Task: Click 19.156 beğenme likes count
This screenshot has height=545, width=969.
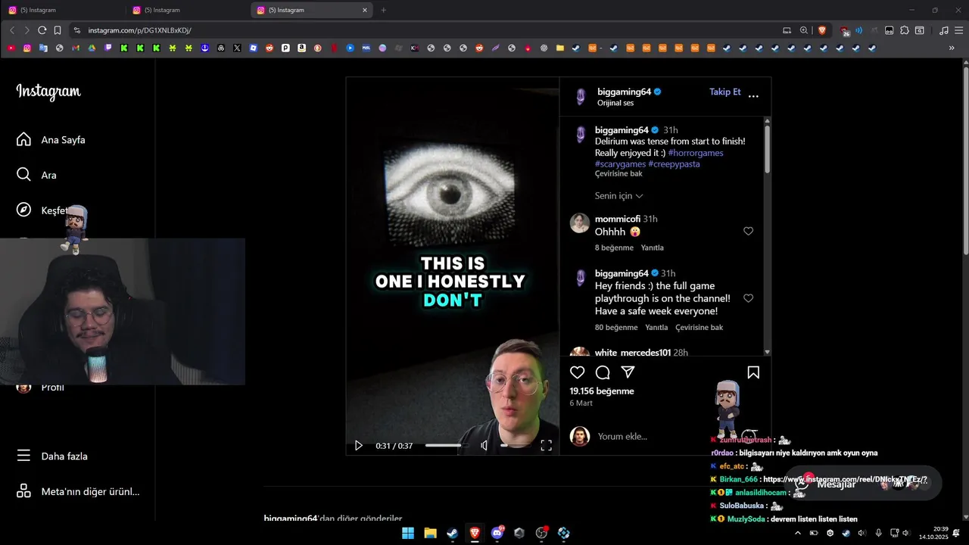Action: click(x=602, y=391)
